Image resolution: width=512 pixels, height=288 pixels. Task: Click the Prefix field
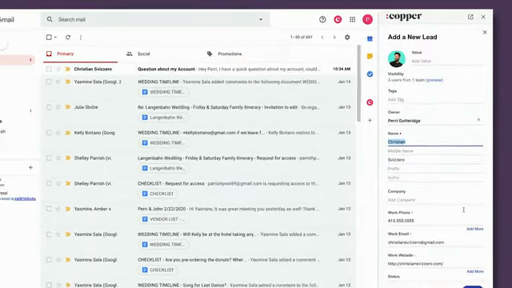pos(435,169)
